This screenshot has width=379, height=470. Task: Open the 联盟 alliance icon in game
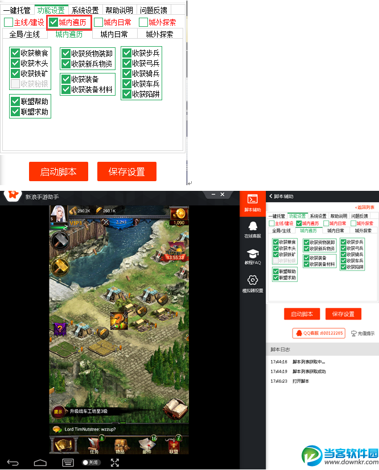coord(174,445)
